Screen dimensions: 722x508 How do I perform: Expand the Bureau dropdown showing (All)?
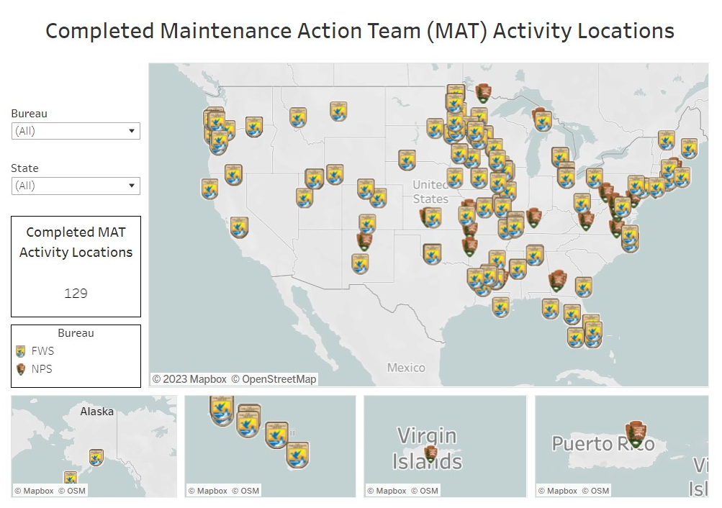[132, 131]
